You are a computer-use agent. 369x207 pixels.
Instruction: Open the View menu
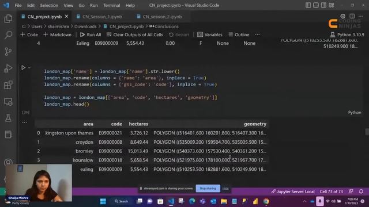[68, 5]
